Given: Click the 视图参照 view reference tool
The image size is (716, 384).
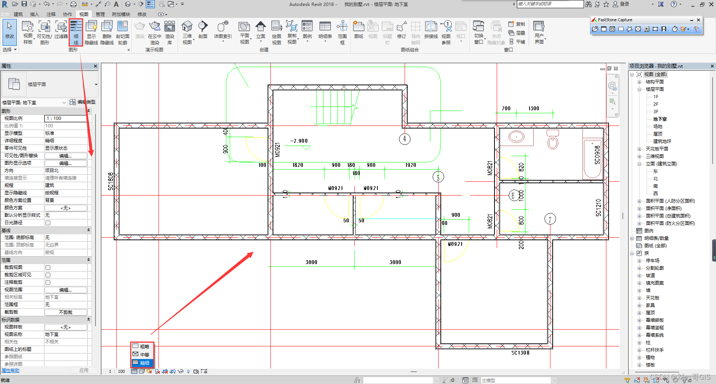Looking at the screenshot, I should [446, 32].
